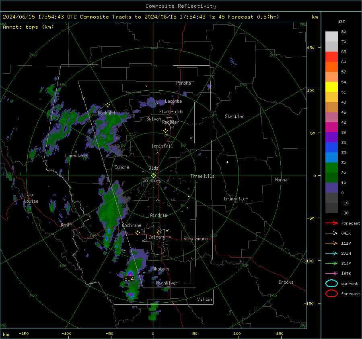The width and height of the screenshot is (362, 339).
Task: Click the HighRiver label
Action: pos(167,283)
